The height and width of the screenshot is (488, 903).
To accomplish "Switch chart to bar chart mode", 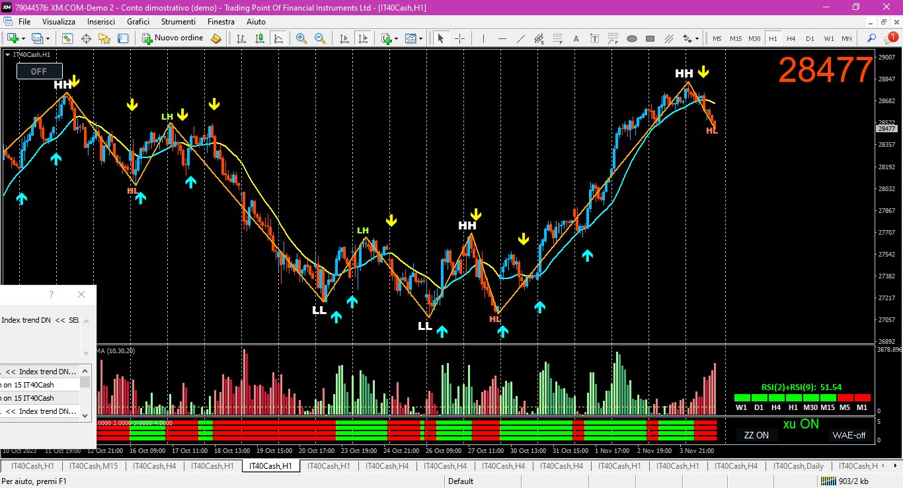I will tap(241, 38).
